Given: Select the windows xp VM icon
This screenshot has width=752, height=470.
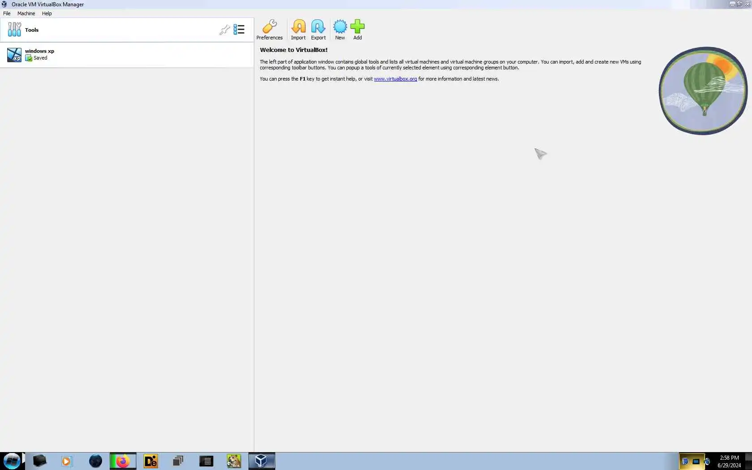Looking at the screenshot, I should point(14,55).
